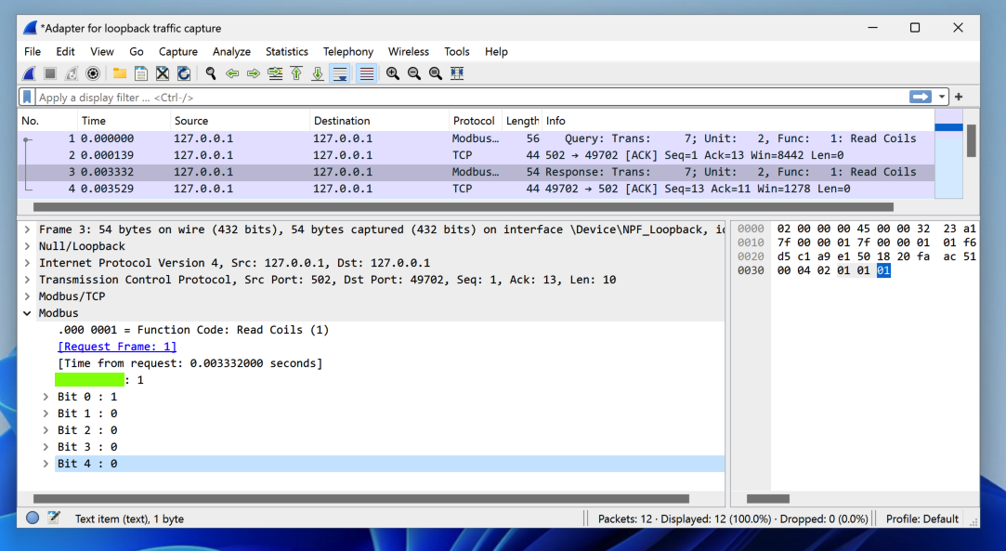Click the resize columns icon
This screenshot has height=551, width=1006.
(457, 73)
